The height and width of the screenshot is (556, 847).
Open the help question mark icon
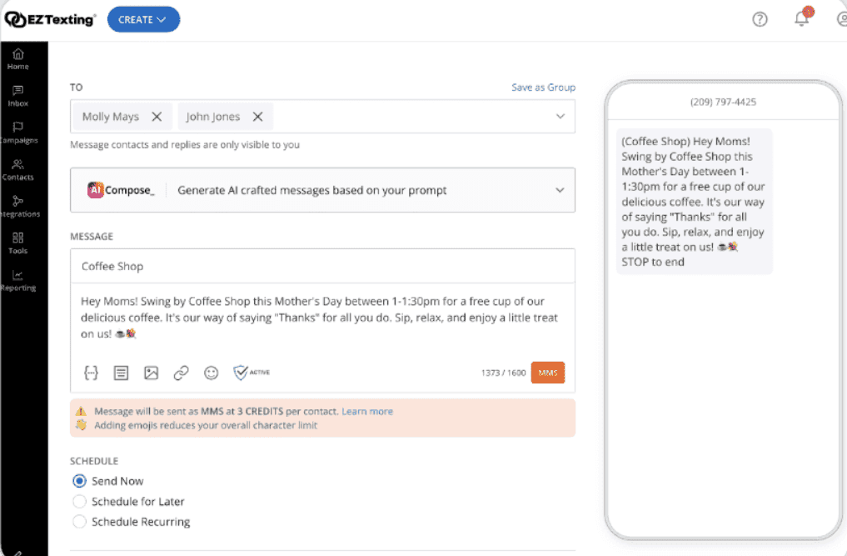pyautogui.click(x=760, y=19)
